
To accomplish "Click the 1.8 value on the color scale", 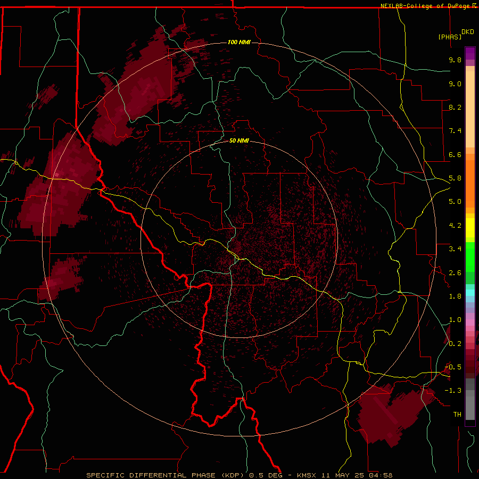I will tap(455, 296).
